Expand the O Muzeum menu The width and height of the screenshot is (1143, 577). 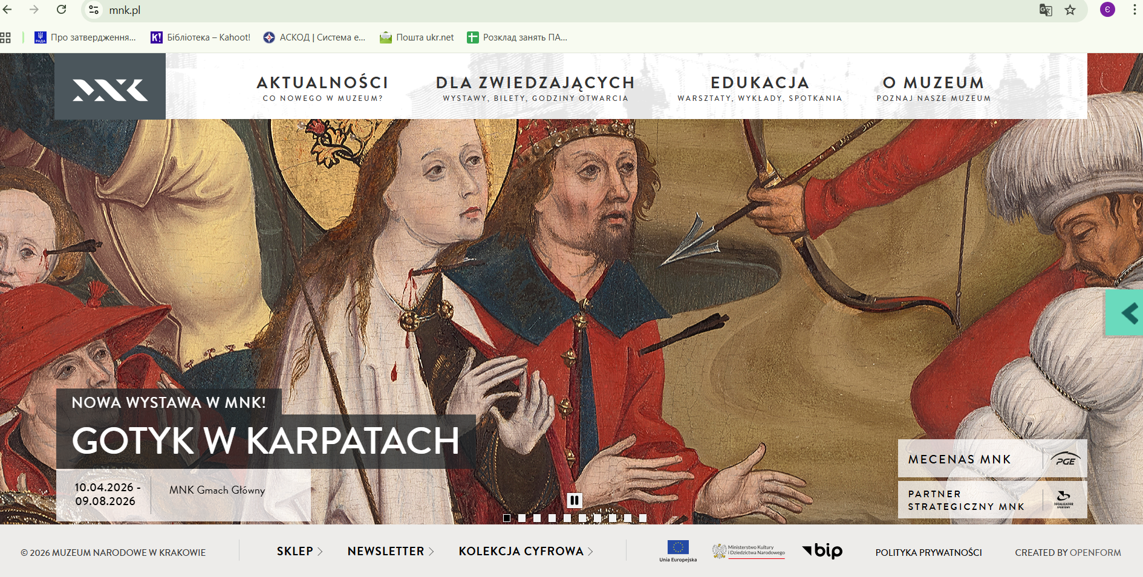933,88
